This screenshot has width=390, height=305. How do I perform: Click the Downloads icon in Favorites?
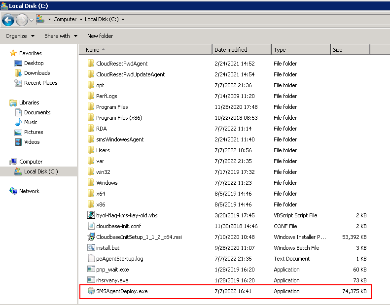[x=18, y=73]
